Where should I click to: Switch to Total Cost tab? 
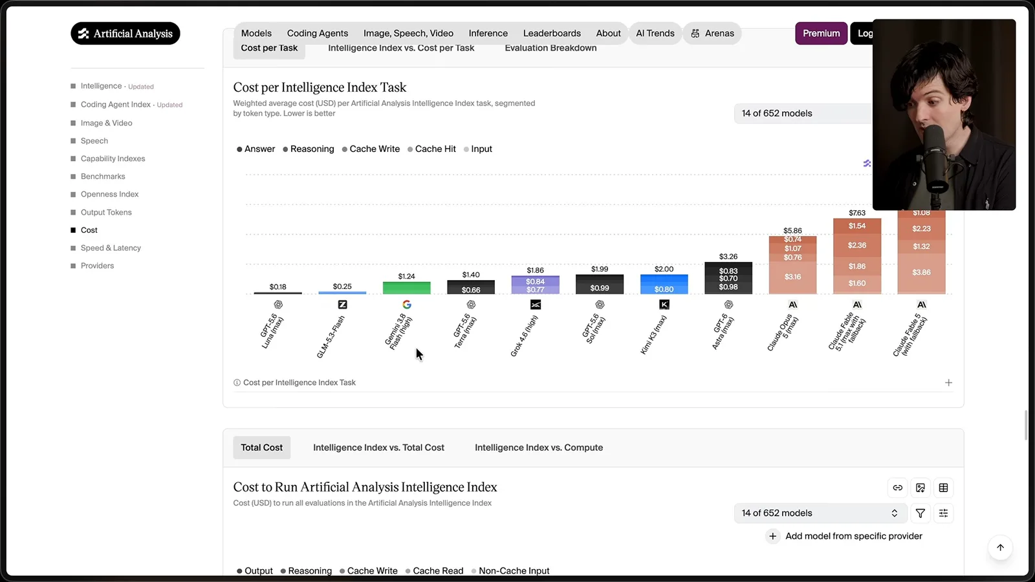click(x=262, y=447)
